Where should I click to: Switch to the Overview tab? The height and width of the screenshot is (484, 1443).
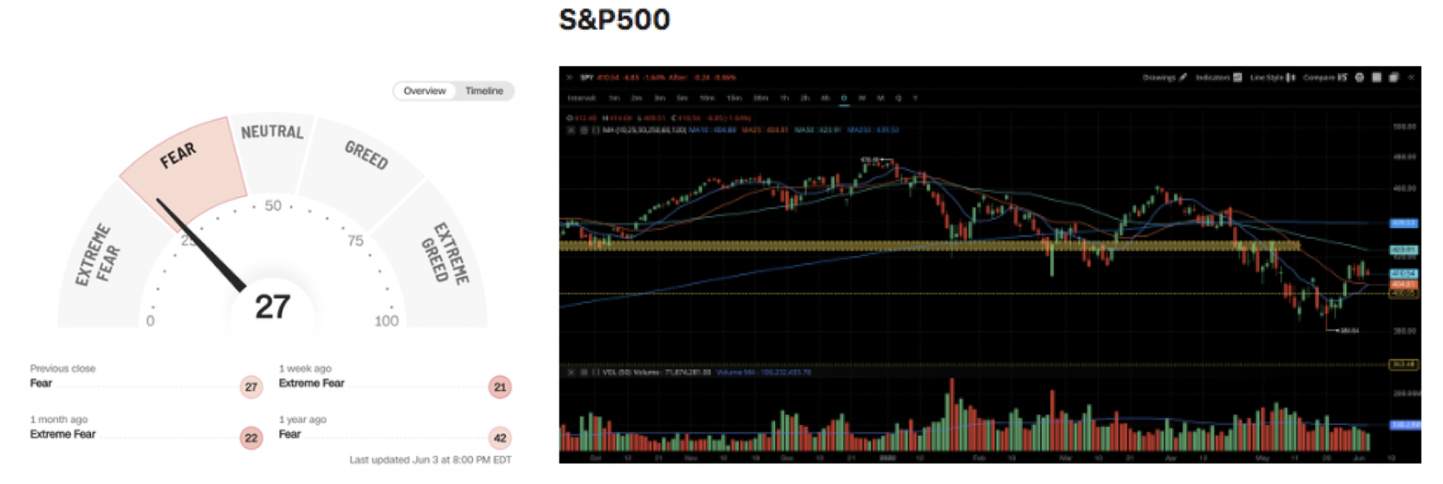coord(424,91)
